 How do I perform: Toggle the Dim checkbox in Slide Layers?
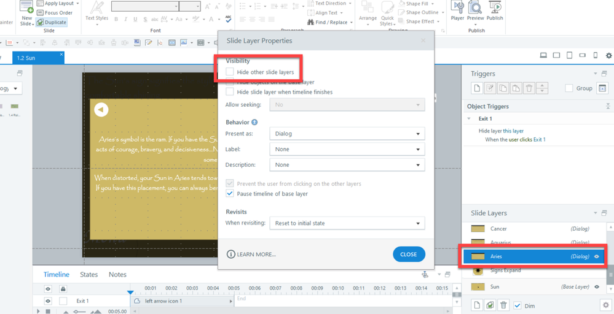[x=517, y=305]
